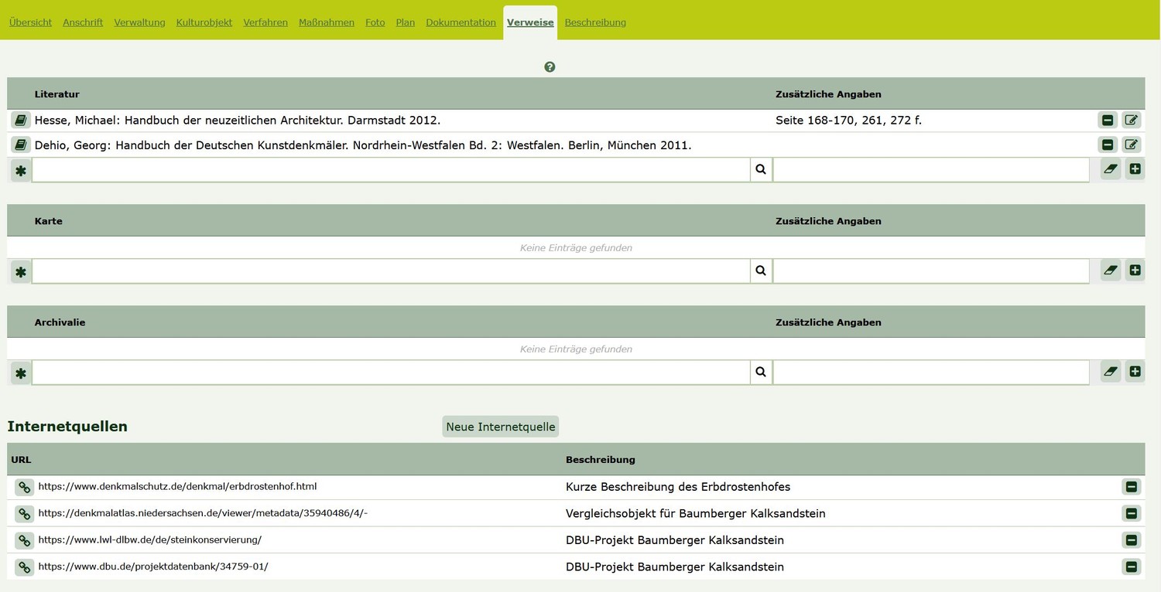Focus Zusätzliche Angaben field in Archivalie row
Image resolution: width=1161 pixels, height=592 pixels.
point(931,373)
